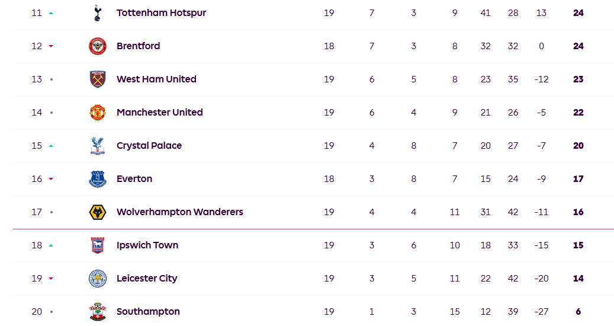Image resolution: width=614 pixels, height=326 pixels.
Task: Click the Everton club crest
Action: [98, 178]
